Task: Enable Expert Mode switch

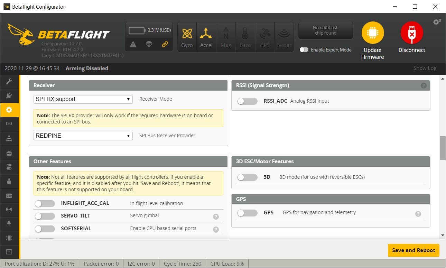Action: 304,50
